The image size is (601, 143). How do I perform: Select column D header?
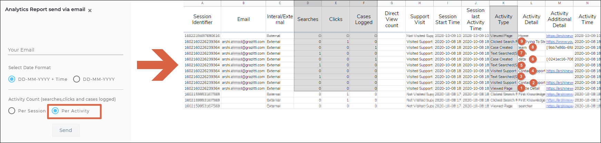[308, 3]
